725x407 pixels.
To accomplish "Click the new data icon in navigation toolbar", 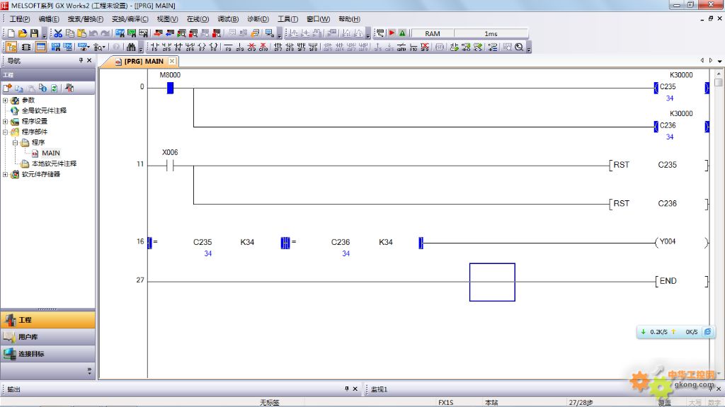I will [x=7, y=88].
